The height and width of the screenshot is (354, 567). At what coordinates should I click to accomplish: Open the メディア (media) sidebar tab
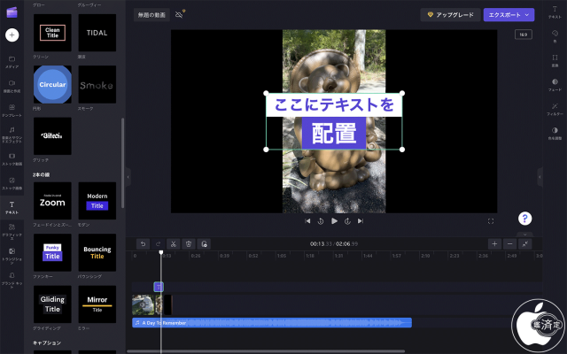coord(12,62)
